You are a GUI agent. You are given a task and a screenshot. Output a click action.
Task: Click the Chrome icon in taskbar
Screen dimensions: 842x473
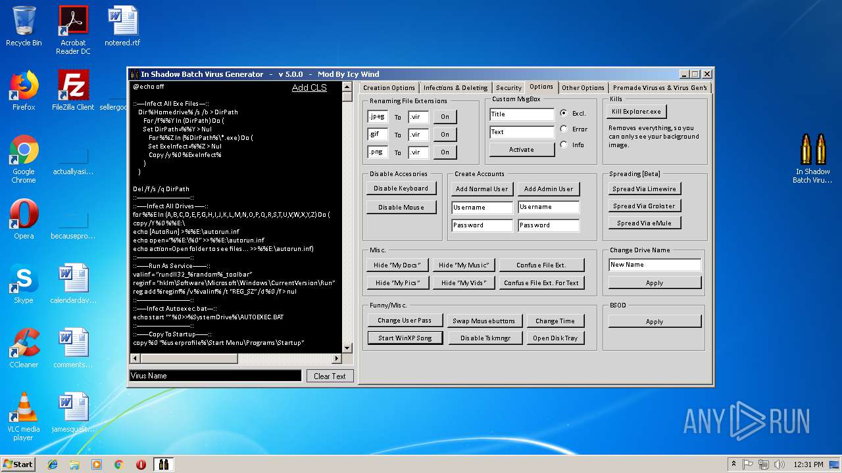[x=118, y=464]
